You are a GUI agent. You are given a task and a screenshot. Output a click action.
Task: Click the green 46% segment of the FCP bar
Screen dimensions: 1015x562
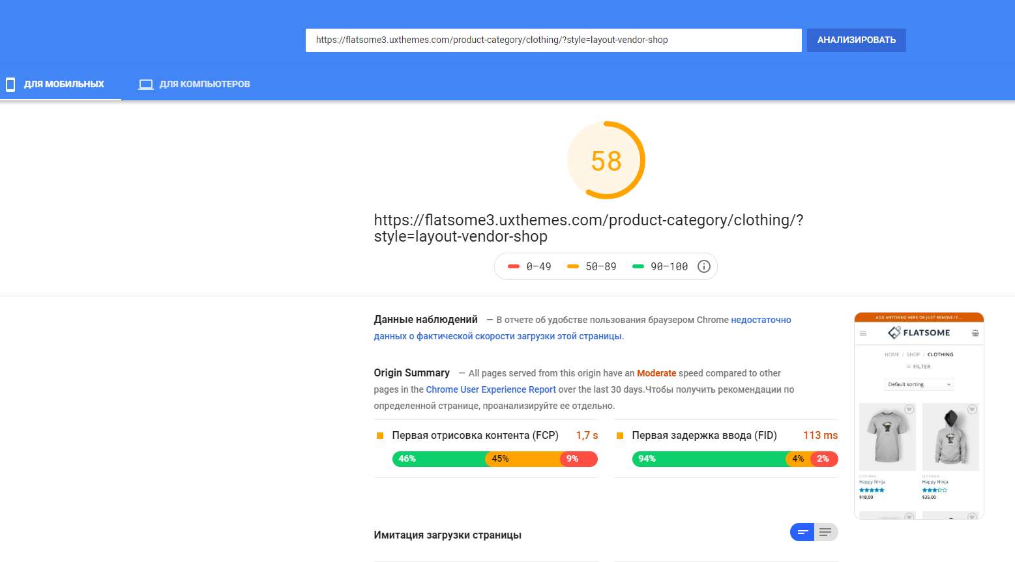(x=439, y=459)
